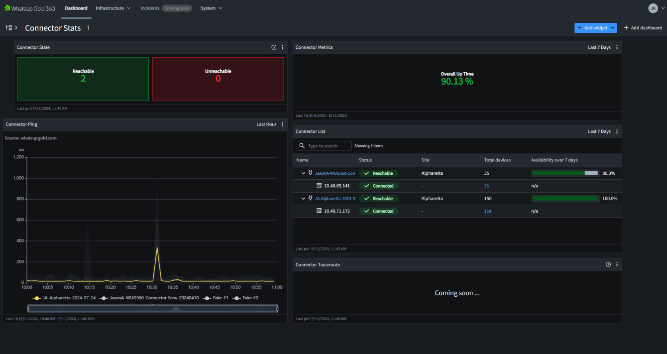Click Connected status badge for 10.40.71.172
Viewport: 667px width, 354px height.
click(378, 211)
